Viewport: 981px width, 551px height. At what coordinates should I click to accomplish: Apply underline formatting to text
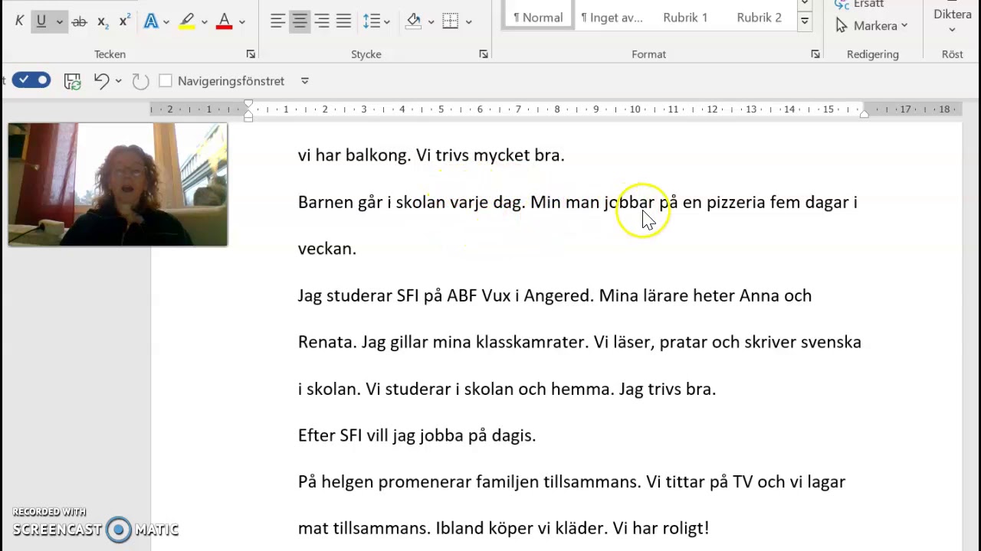click(x=41, y=21)
